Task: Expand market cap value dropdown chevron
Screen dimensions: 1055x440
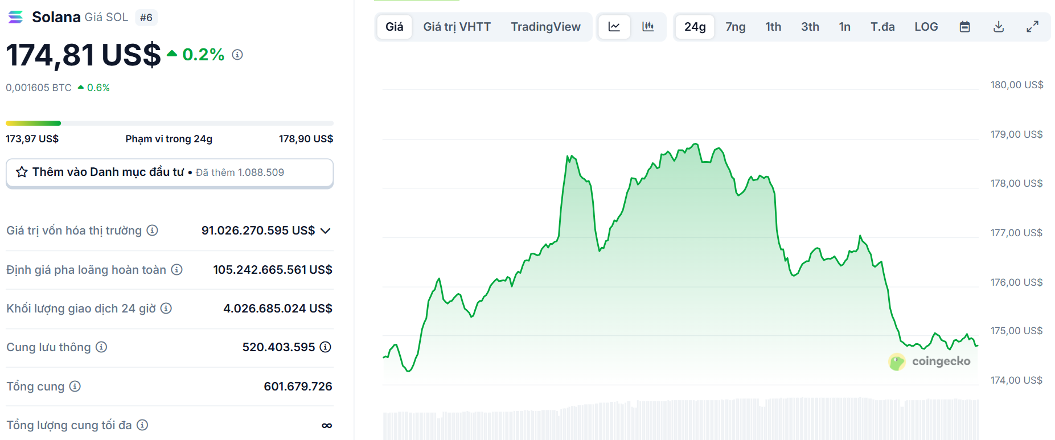Action: [326, 231]
